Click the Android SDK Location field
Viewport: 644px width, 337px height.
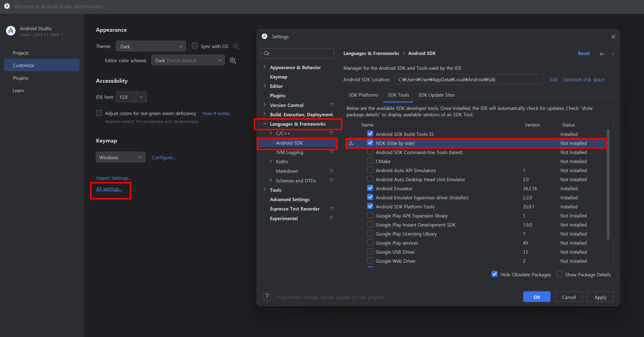point(469,79)
